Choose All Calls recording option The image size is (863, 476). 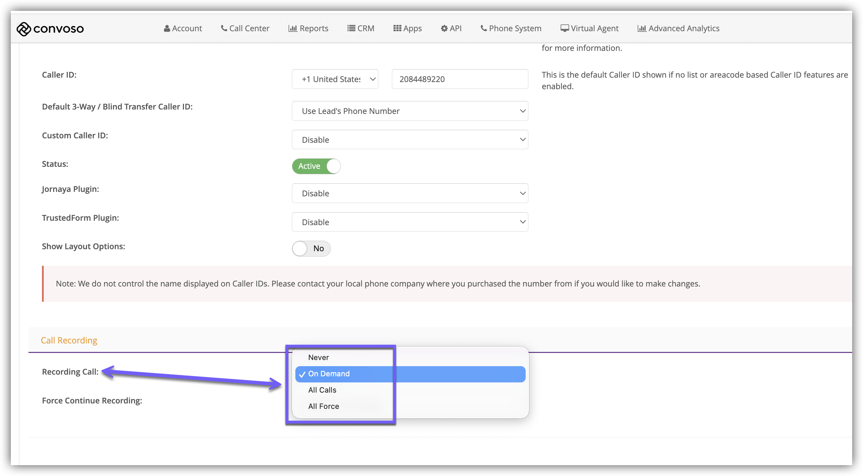322,390
